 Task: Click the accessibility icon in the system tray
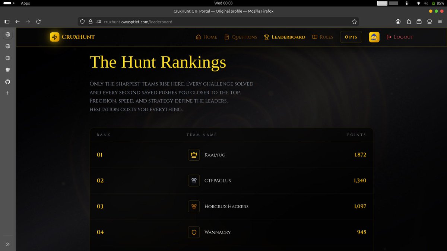(407, 3)
